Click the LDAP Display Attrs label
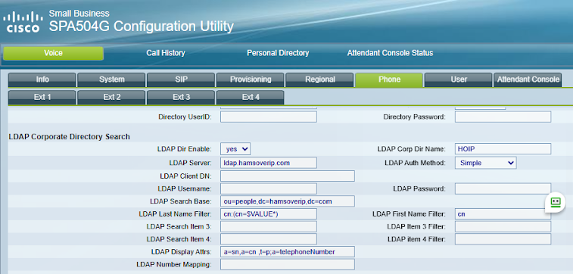 coord(181,252)
